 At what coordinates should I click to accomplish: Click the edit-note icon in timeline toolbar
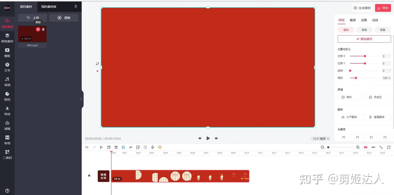coord(138,147)
